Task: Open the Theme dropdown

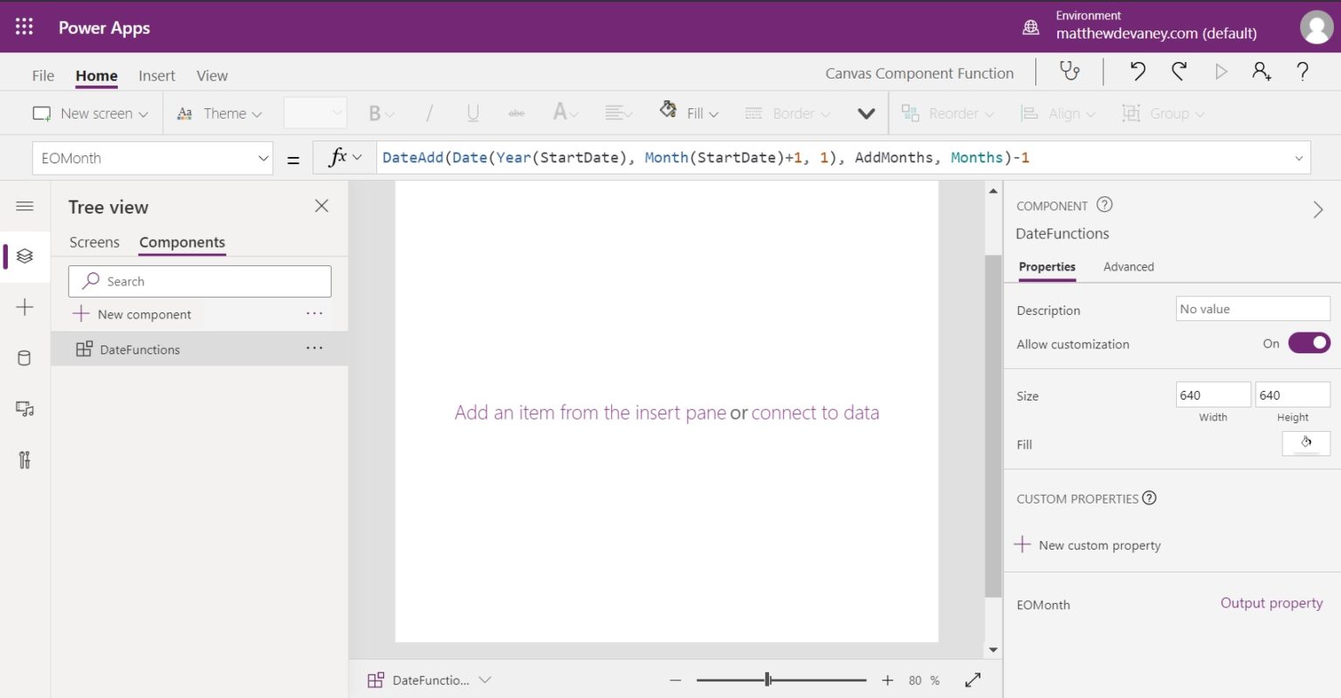Action: (220, 113)
